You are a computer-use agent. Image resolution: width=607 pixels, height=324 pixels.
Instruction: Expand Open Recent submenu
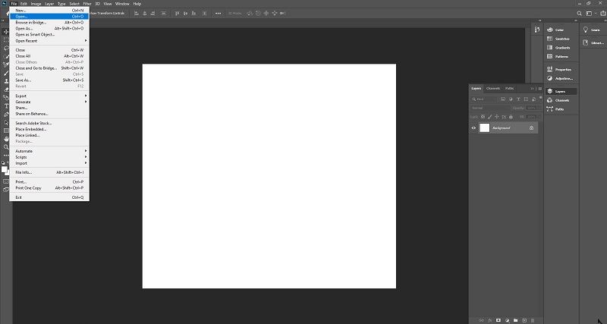49,41
